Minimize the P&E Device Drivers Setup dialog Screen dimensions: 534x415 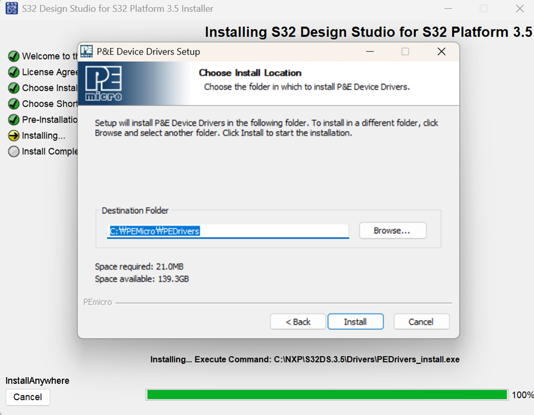(370, 52)
